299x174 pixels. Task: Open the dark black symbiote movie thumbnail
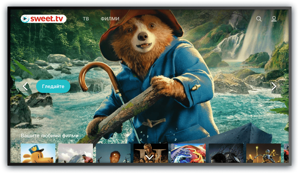pyautogui.click(x=226, y=153)
